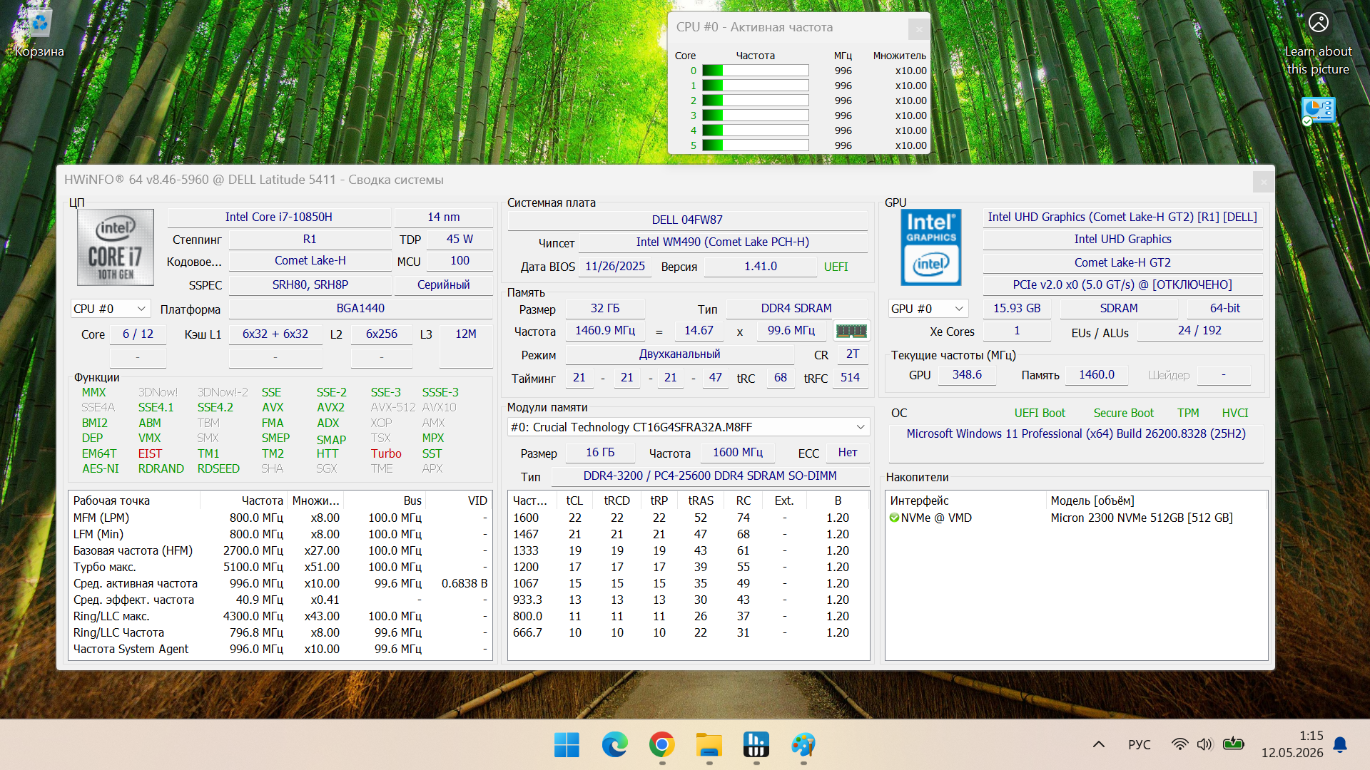
Task: Click the memory module icon beside 99.6 МГц
Action: pyautogui.click(x=851, y=331)
